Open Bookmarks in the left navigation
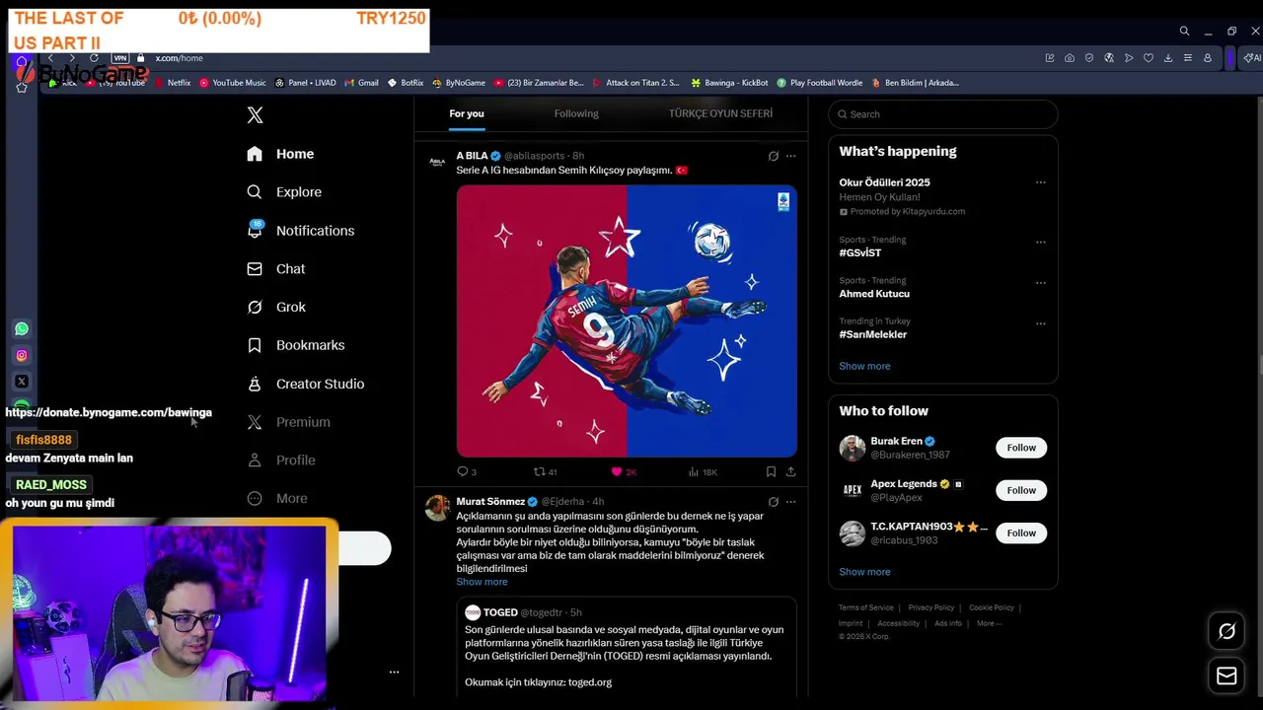1263x710 pixels. [295, 345]
